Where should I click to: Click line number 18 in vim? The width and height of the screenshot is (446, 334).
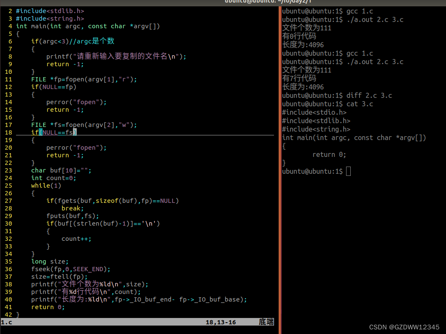coord(8,132)
